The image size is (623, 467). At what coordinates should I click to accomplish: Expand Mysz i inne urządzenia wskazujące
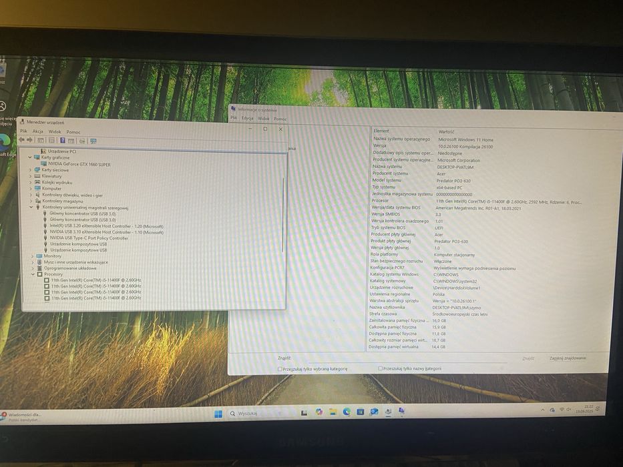[x=33, y=262]
